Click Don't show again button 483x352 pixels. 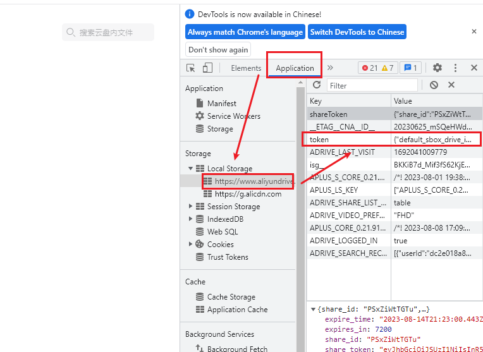coord(218,50)
